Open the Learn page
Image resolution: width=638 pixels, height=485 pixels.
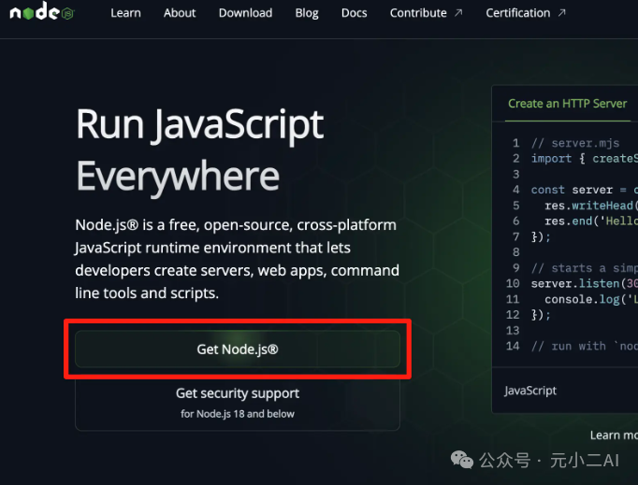pos(125,13)
